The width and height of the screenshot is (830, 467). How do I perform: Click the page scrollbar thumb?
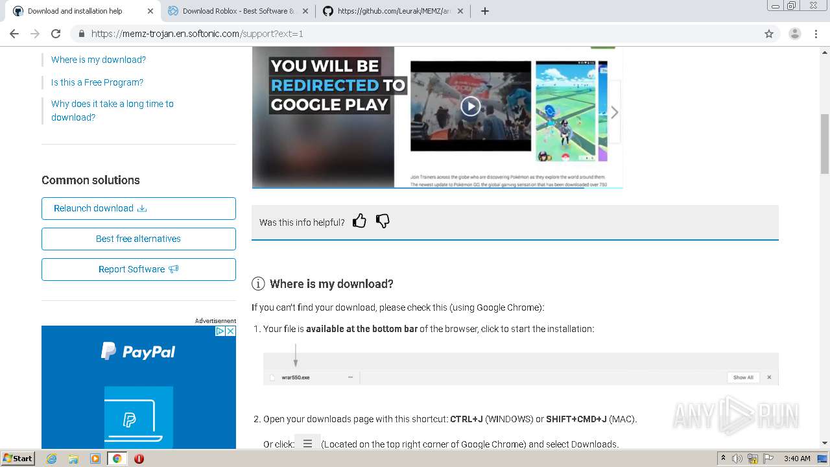point(825,143)
